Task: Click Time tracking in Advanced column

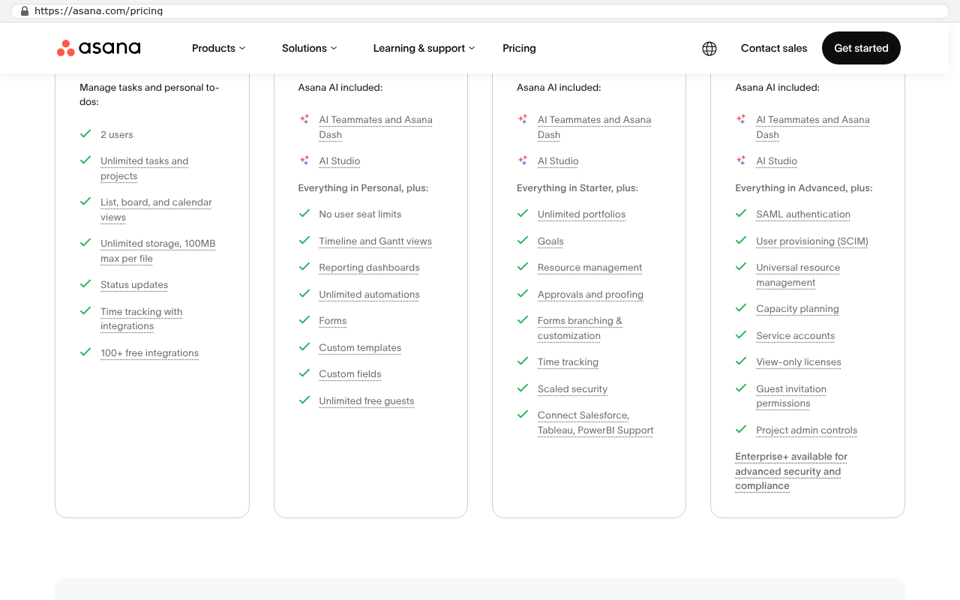Action: 568,362
